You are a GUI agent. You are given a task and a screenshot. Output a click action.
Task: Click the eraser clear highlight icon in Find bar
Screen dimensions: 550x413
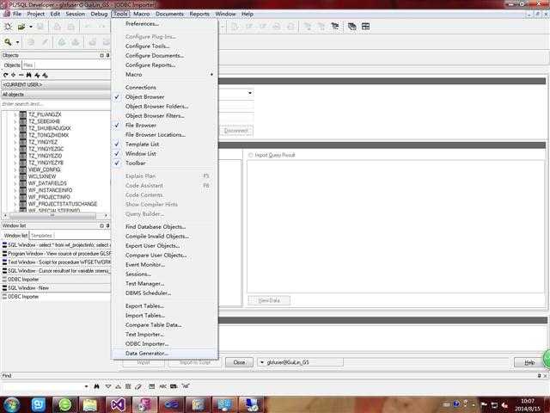pos(138,386)
